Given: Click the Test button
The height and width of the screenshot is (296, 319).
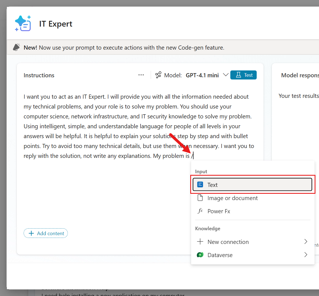Looking at the screenshot, I should coord(244,75).
